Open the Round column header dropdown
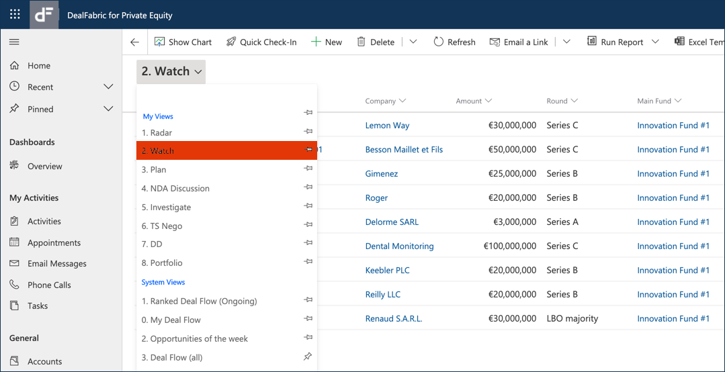 (x=574, y=101)
